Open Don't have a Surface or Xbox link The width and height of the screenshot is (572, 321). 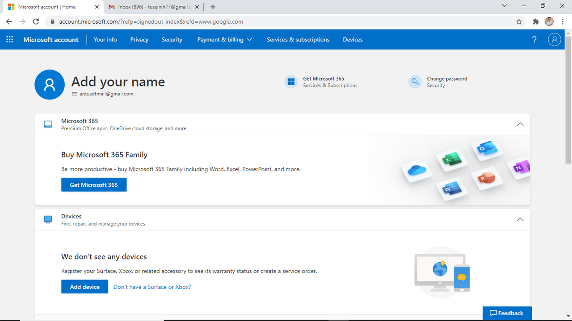click(x=152, y=287)
